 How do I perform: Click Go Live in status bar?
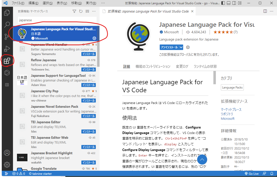(x=252, y=174)
